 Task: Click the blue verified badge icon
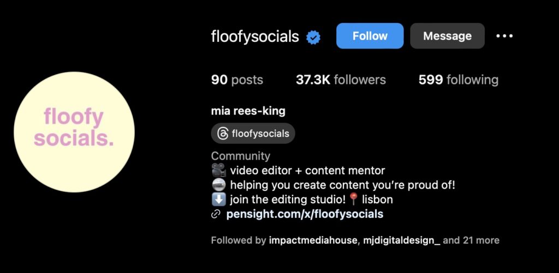tap(313, 37)
